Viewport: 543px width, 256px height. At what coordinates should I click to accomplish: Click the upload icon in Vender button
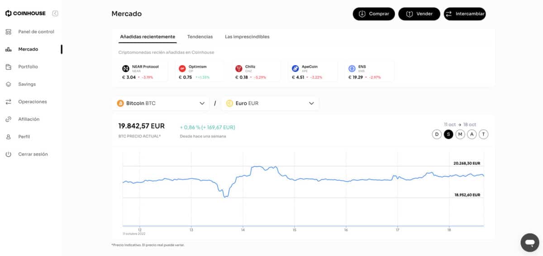coord(409,14)
